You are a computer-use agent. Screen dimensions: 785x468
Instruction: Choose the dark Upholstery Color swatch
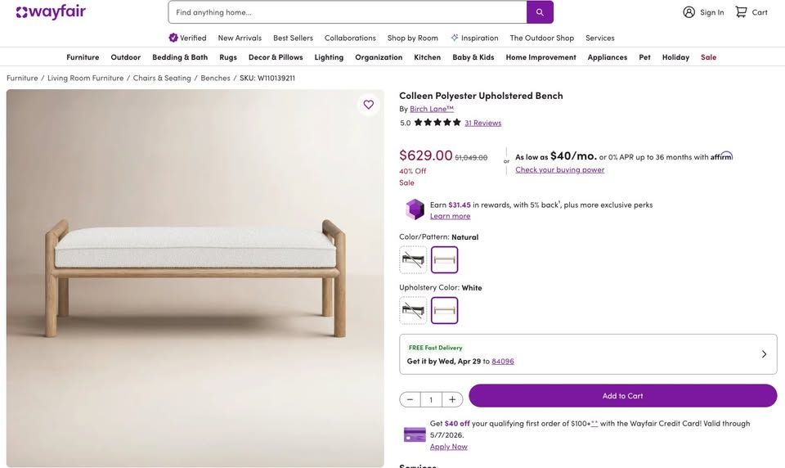413,311
